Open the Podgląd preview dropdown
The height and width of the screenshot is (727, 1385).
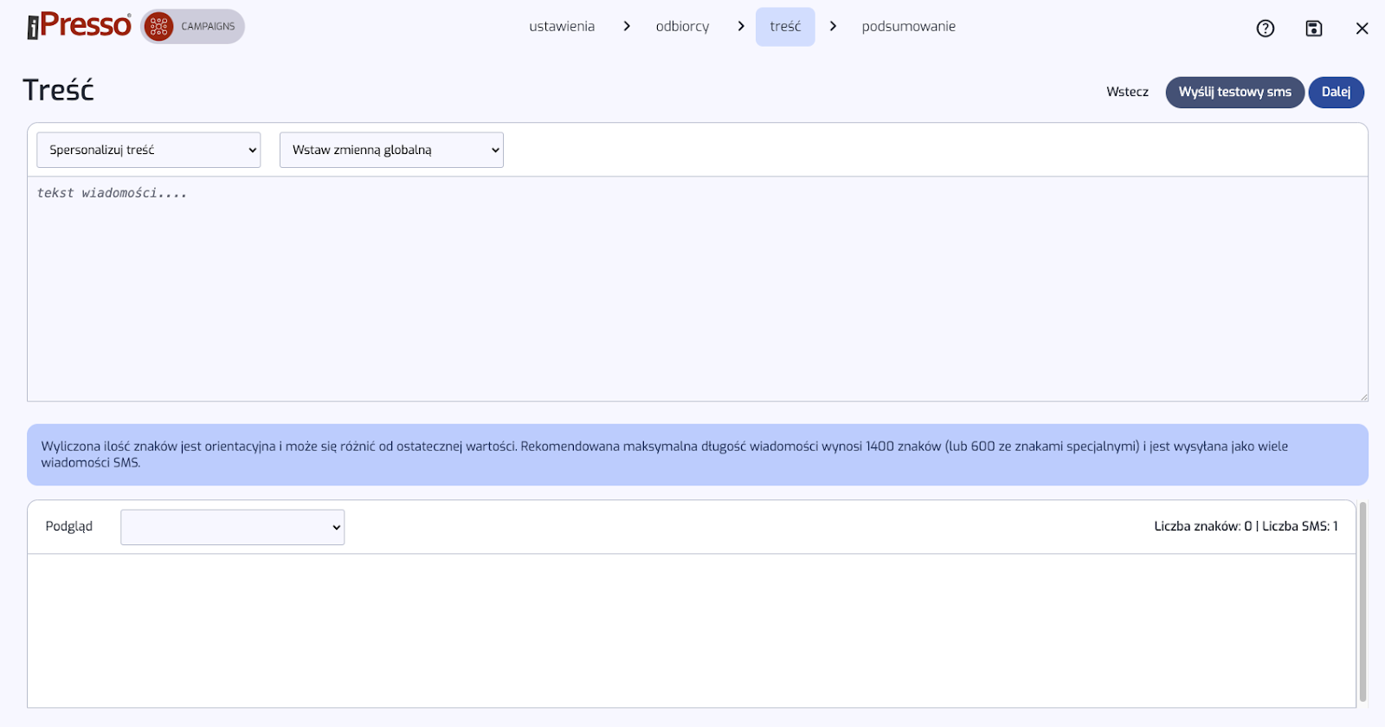pos(232,527)
